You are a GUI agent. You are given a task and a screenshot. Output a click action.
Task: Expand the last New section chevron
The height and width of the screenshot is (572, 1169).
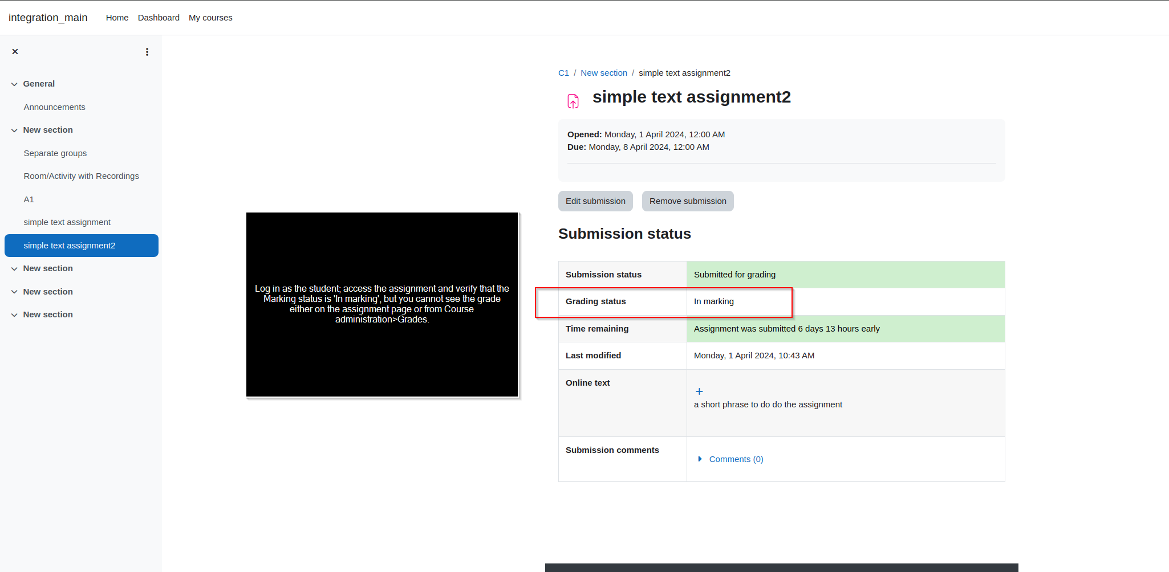point(14,315)
